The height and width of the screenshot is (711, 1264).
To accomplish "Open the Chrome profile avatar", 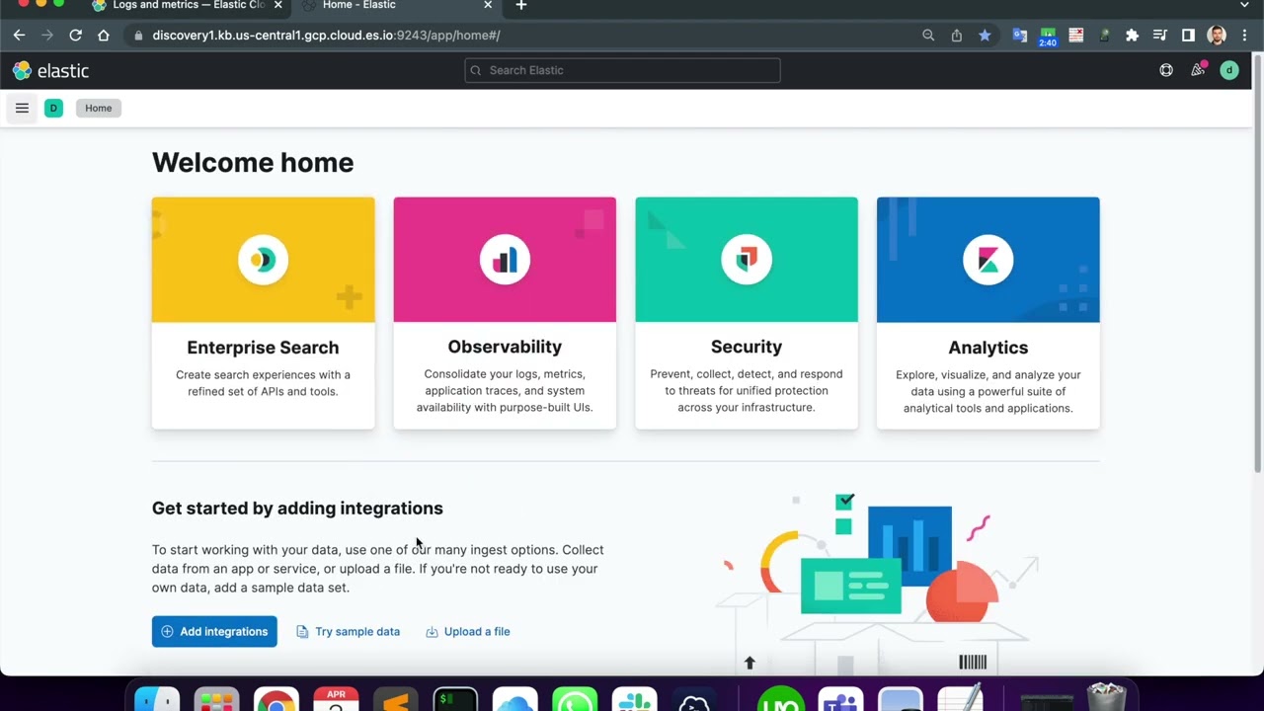I will point(1217,35).
